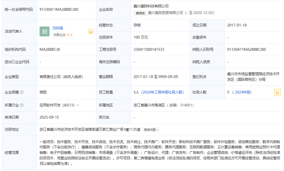The height and width of the screenshot is (171, 284).
Task: Click the former name 嘉兴莫陈贸易有限公司
Action: point(165,13)
